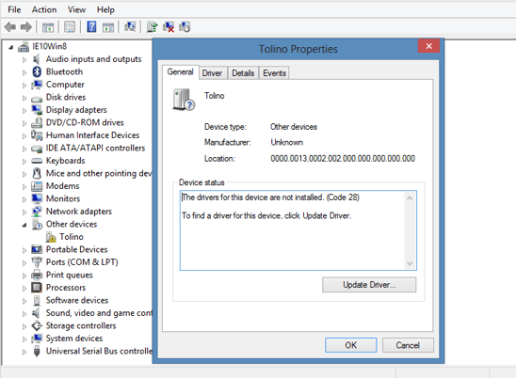Viewport: 516px width, 378px height.
Task: Select the IE10Win8 computer icon
Action: (24, 47)
